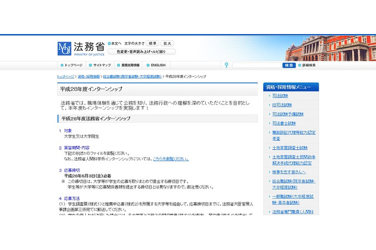The image size is (376, 250).
Task: Set text size to 拡大
Action: tap(167, 43)
